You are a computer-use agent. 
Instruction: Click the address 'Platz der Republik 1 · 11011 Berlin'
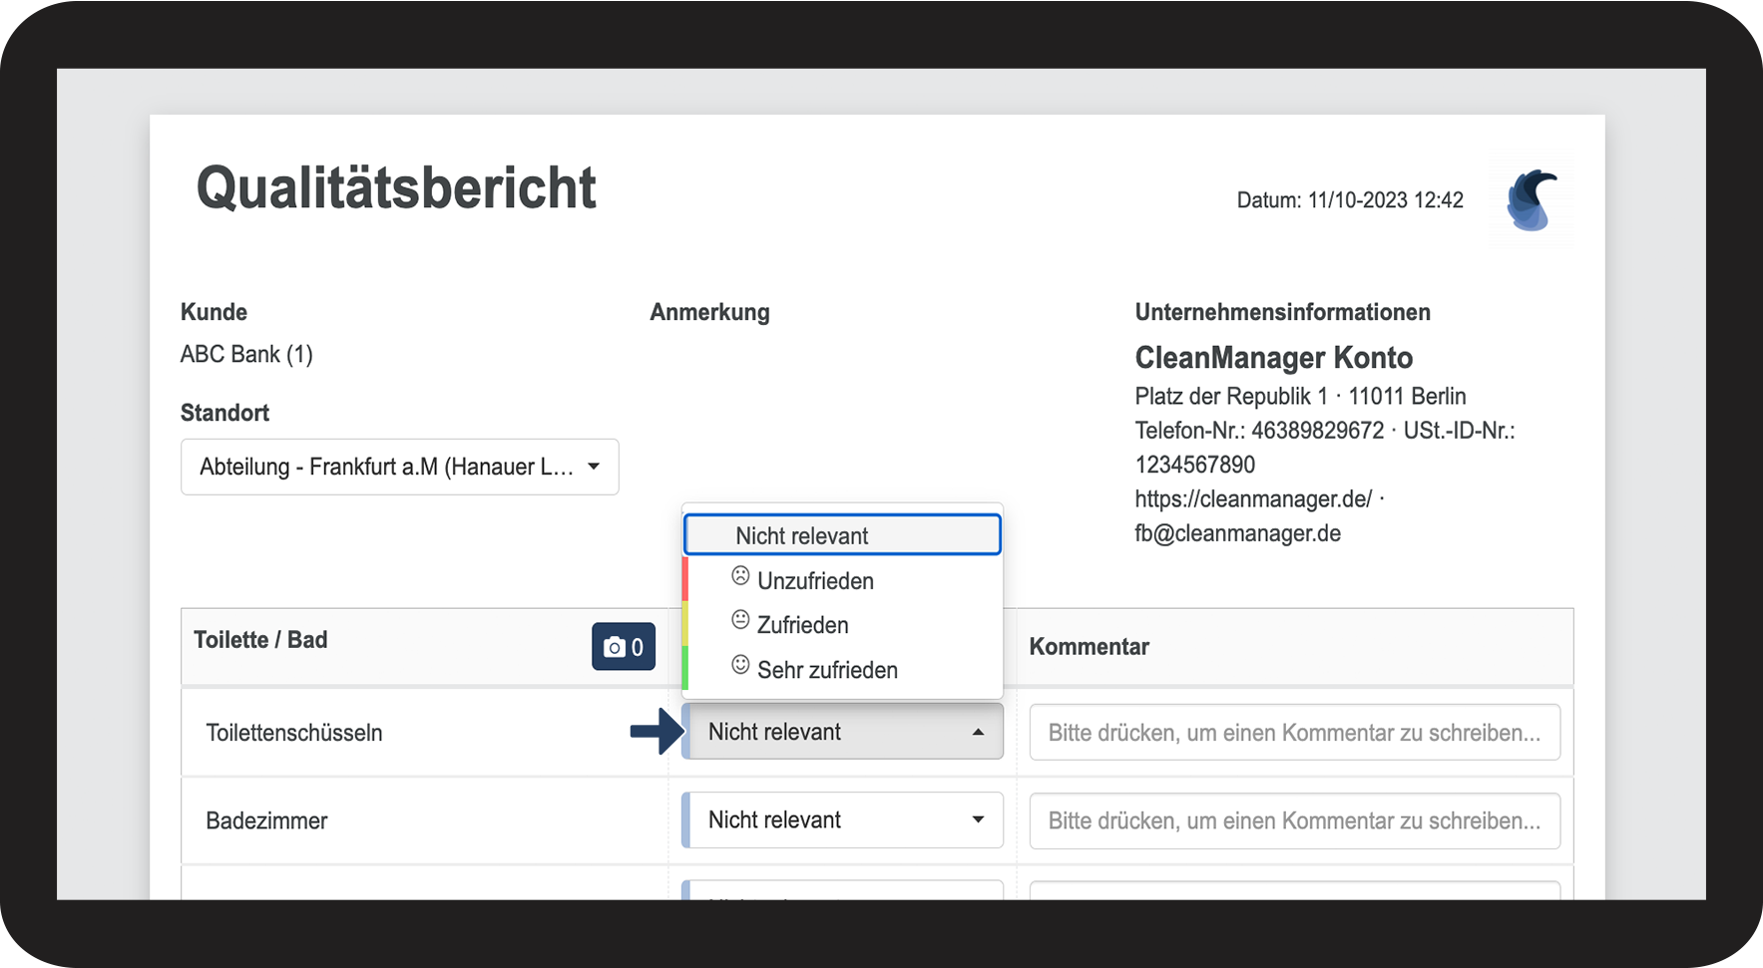[1300, 397]
